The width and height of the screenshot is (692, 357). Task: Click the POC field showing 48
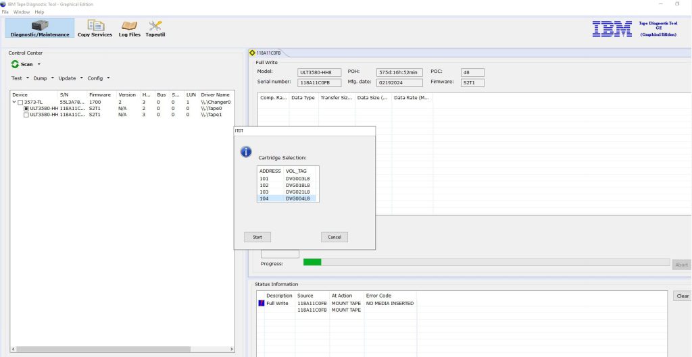[x=472, y=72]
